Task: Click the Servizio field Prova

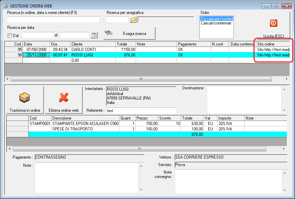Action: (231, 165)
